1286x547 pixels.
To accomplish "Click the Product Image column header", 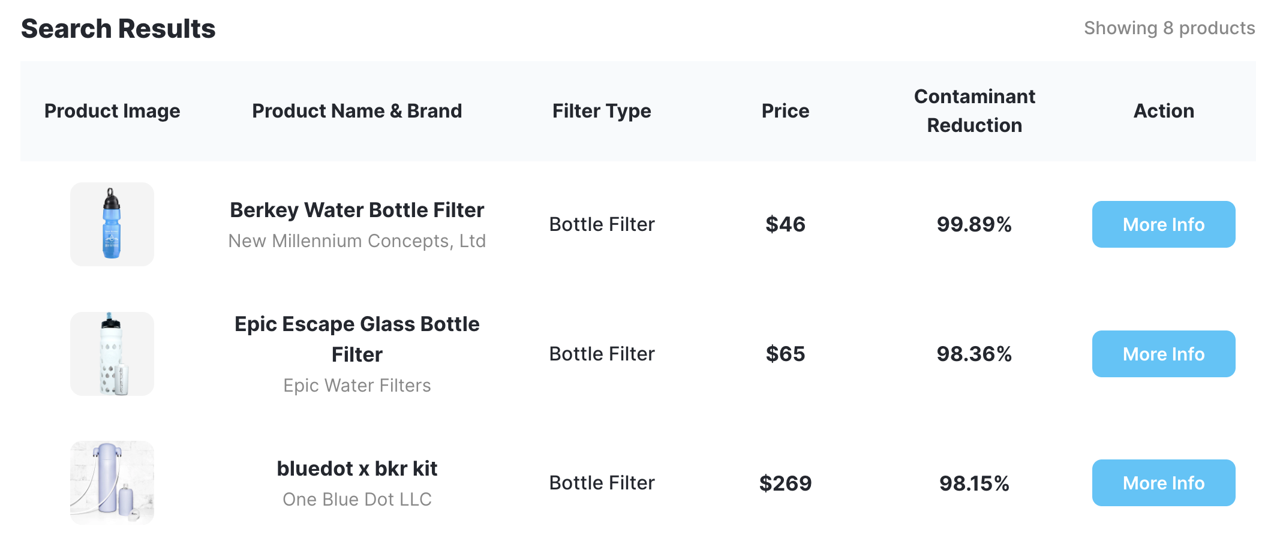I will 112,111.
